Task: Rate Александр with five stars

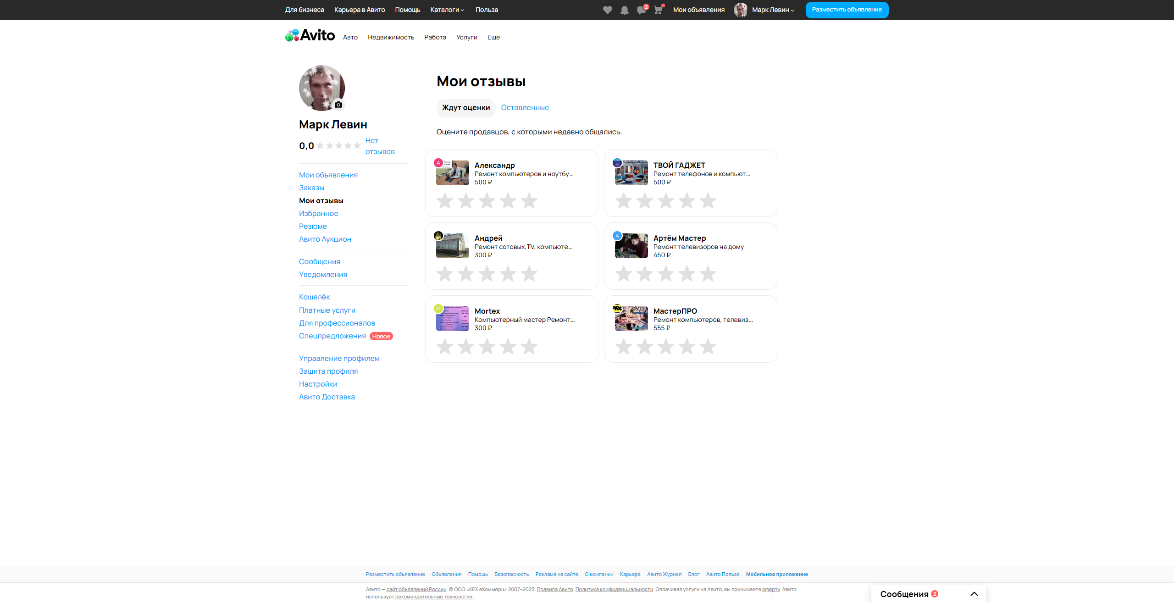Action: [x=529, y=201]
